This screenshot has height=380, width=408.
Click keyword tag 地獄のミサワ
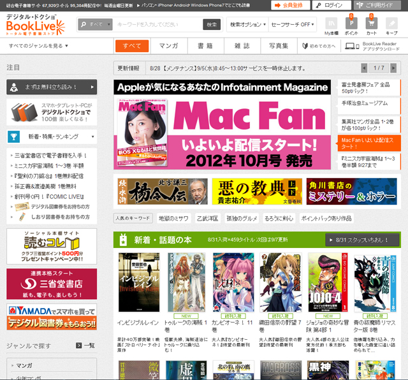[173, 218]
